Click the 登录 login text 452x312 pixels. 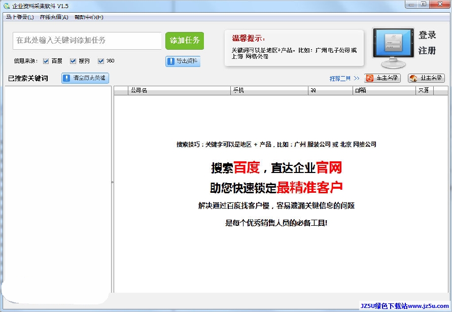[x=427, y=35]
